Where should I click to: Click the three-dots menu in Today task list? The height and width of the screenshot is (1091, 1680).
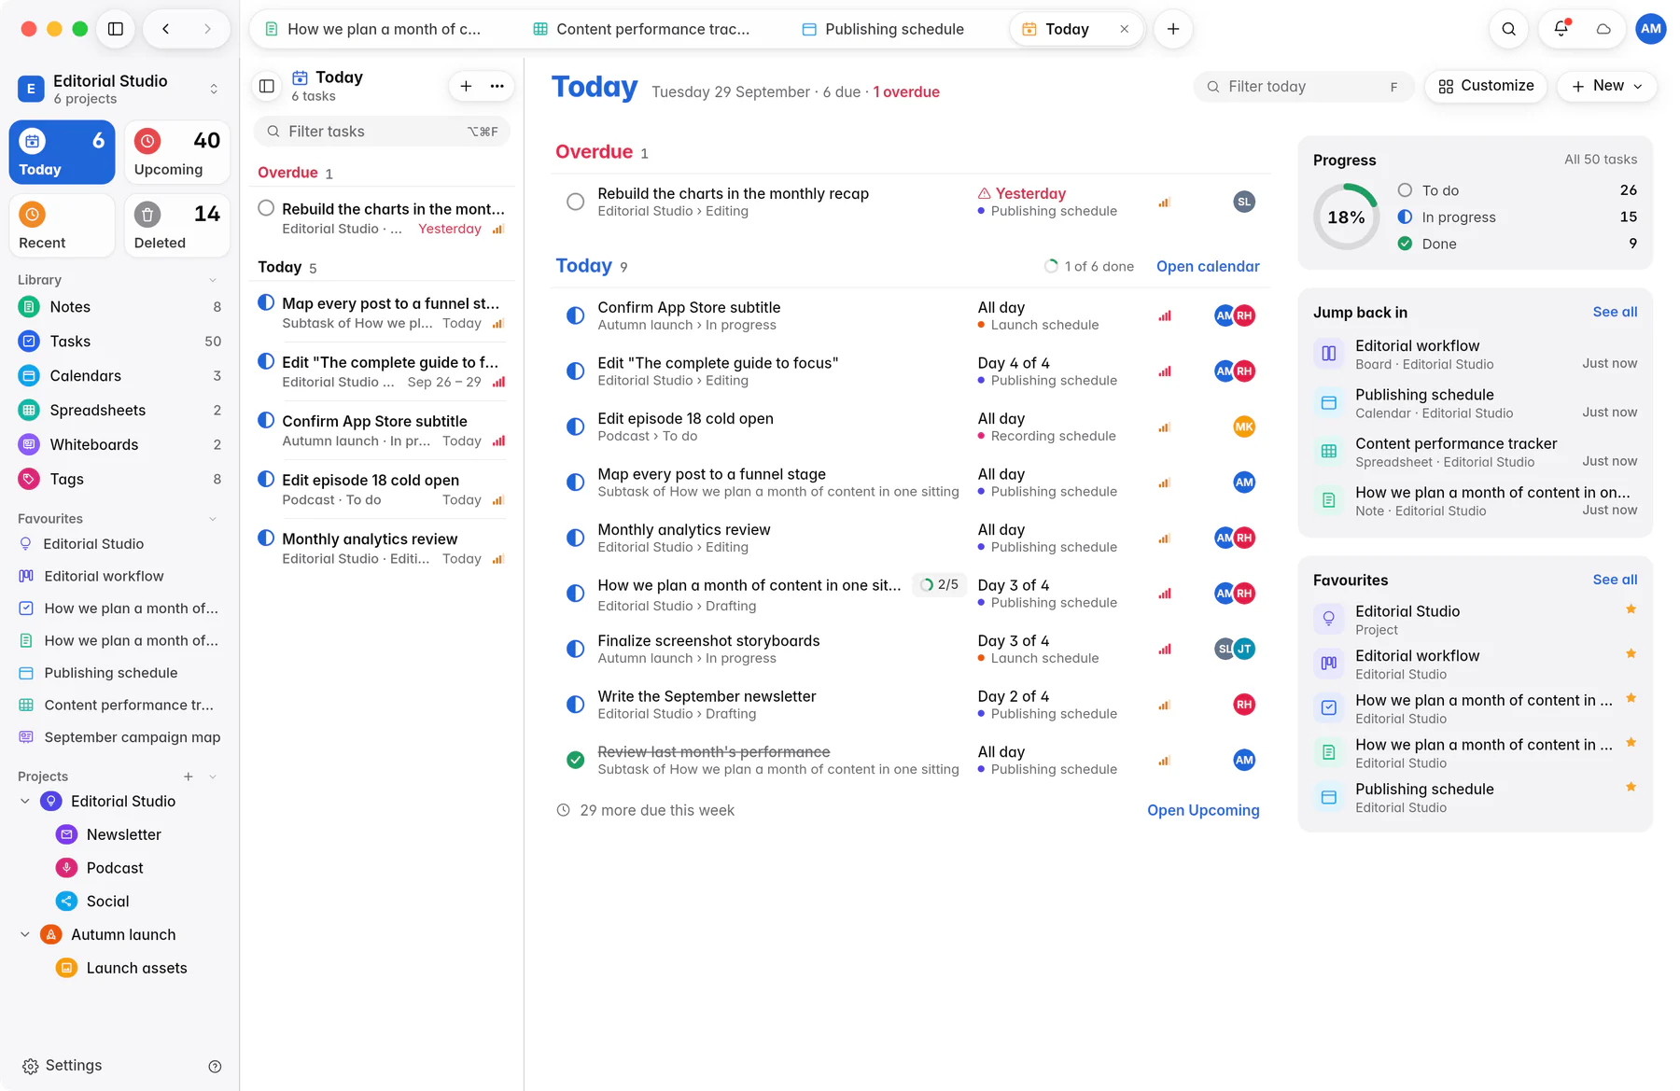497,87
